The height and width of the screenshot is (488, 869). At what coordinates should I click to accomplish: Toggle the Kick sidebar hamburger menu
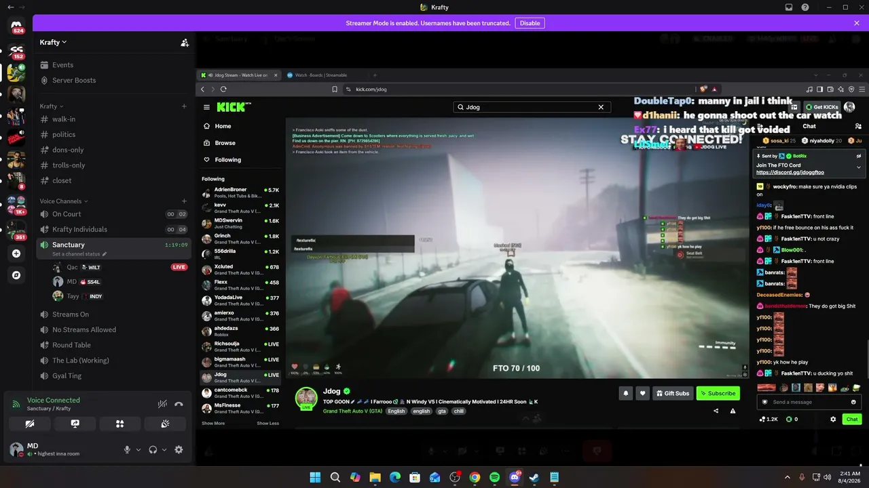click(x=207, y=107)
